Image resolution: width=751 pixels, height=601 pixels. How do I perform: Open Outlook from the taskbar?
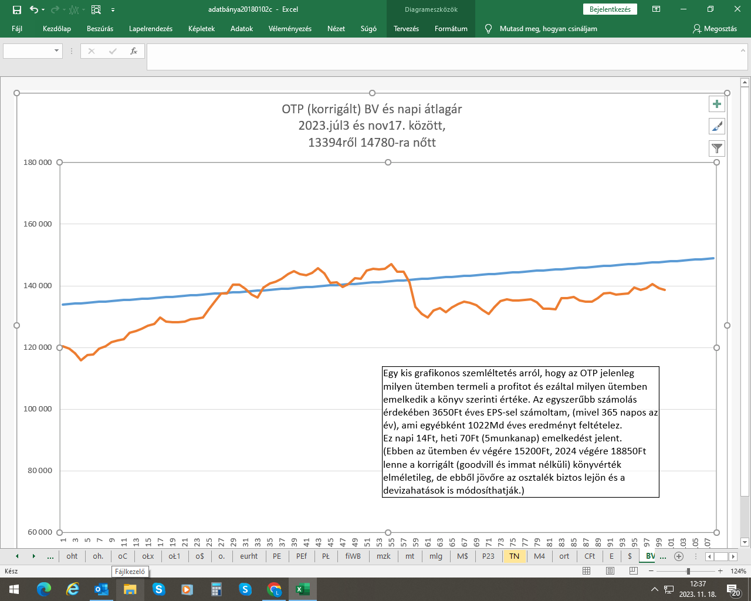[x=101, y=589]
